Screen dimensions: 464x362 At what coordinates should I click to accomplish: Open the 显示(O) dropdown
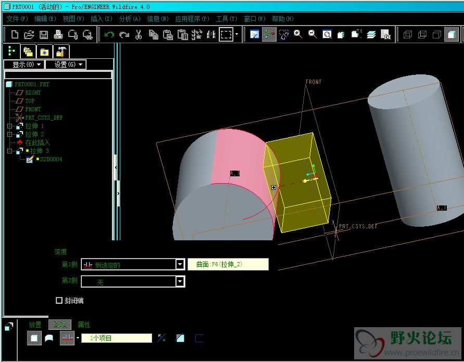click(x=24, y=64)
